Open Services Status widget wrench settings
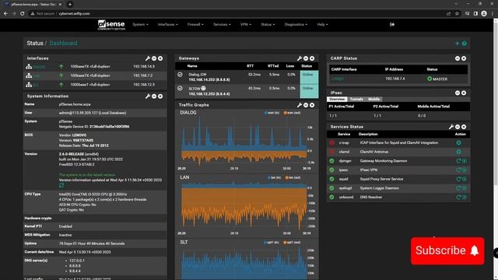 tap(451, 127)
